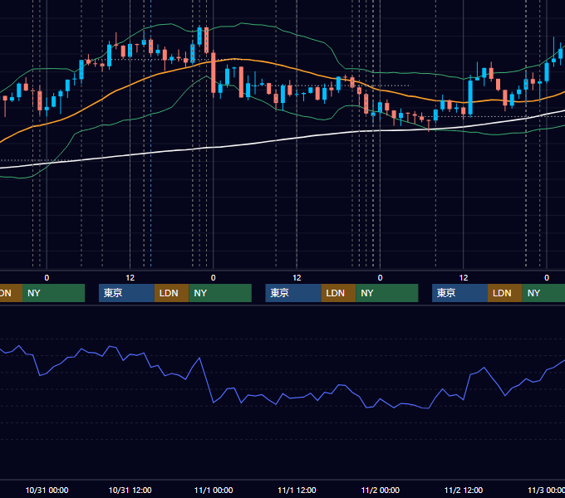Image resolution: width=565 pixels, height=498 pixels.
Task: Click the 11/2 00:00 time axis label
Action: tap(381, 490)
